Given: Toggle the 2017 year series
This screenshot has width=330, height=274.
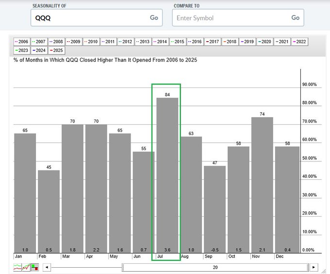Looking at the screenshot, I should point(213,42).
